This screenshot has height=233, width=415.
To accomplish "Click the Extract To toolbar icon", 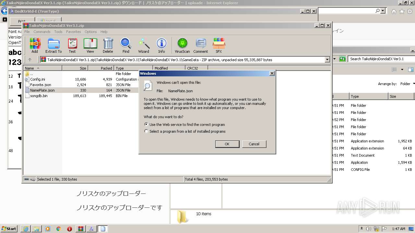I will point(53,46).
